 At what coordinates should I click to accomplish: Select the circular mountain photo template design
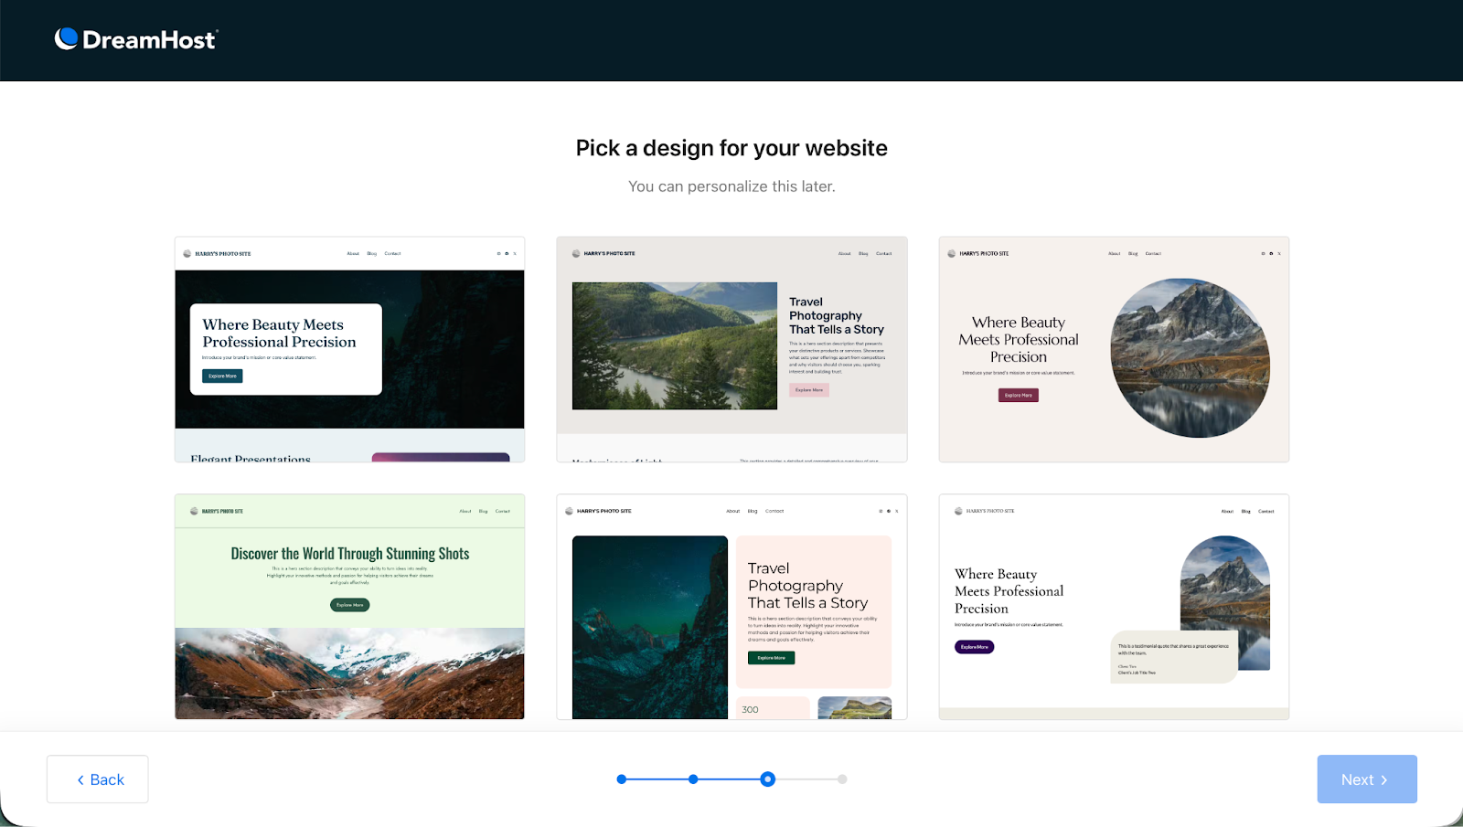(x=1114, y=349)
